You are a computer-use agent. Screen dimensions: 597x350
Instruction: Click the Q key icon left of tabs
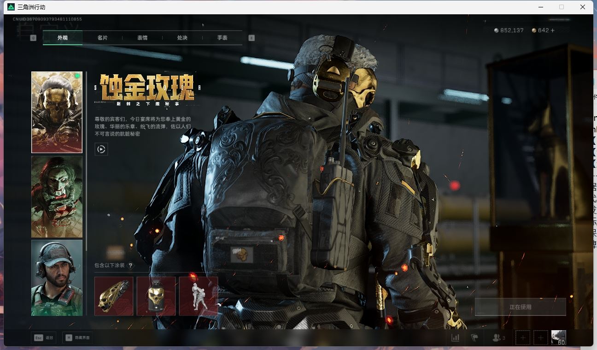pyautogui.click(x=32, y=37)
